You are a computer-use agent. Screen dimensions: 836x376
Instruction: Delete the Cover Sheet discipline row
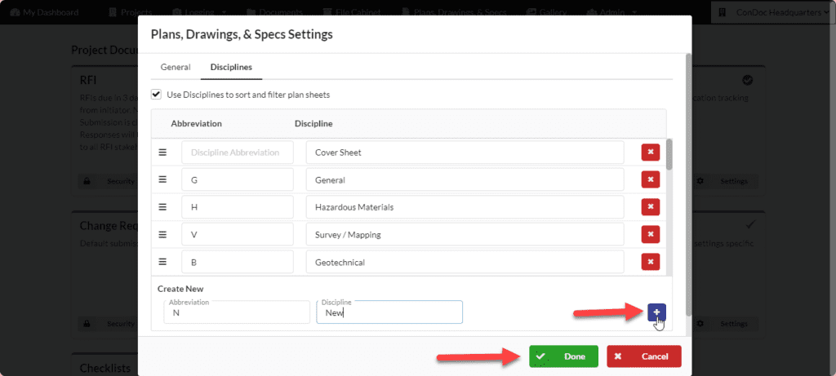click(x=650, y=153)
